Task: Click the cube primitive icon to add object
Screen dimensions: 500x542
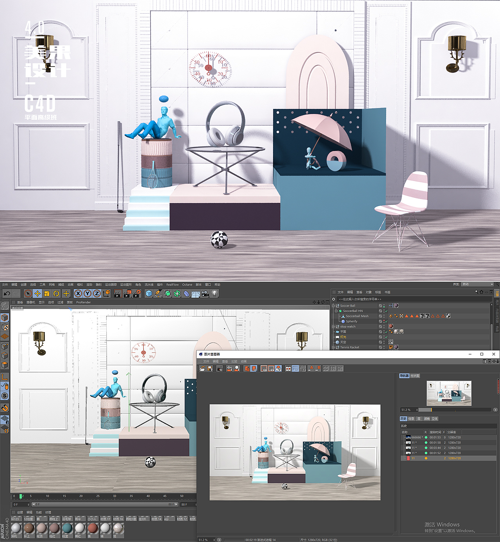Action: click(x=148, y=293)
